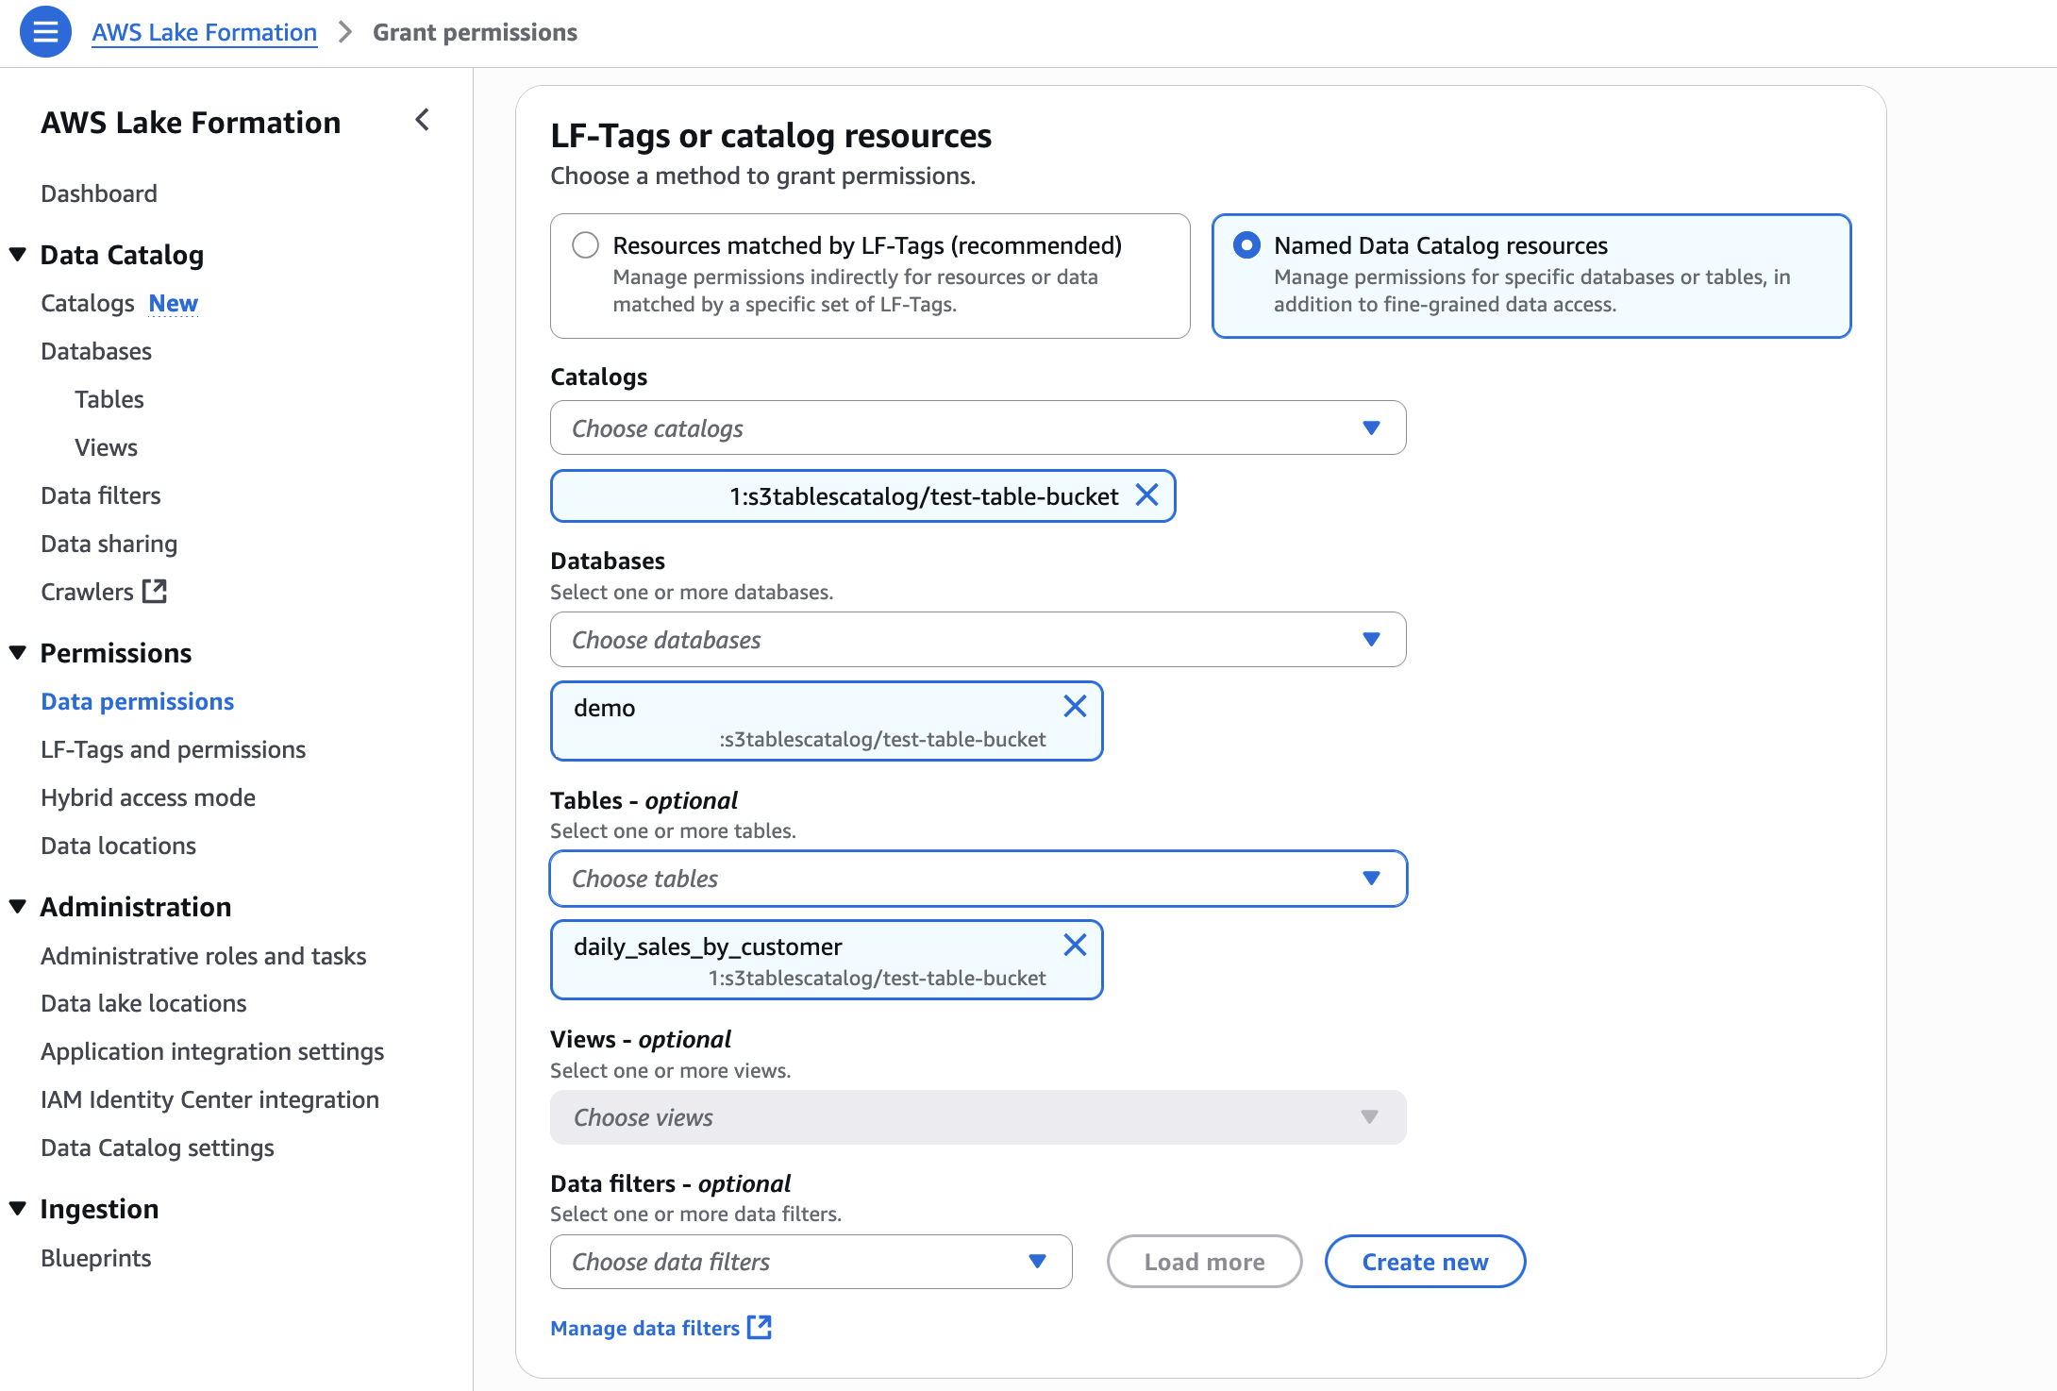Open the Choose data filters dropdown
This screenshot has width=2057, height=1391.
[811, 1262]
